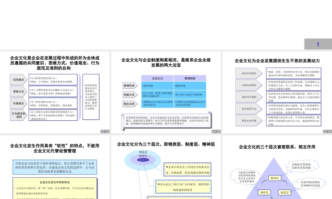
Task: Click the box starting 公司的经营理念是什么
Action: click(53, 80)
